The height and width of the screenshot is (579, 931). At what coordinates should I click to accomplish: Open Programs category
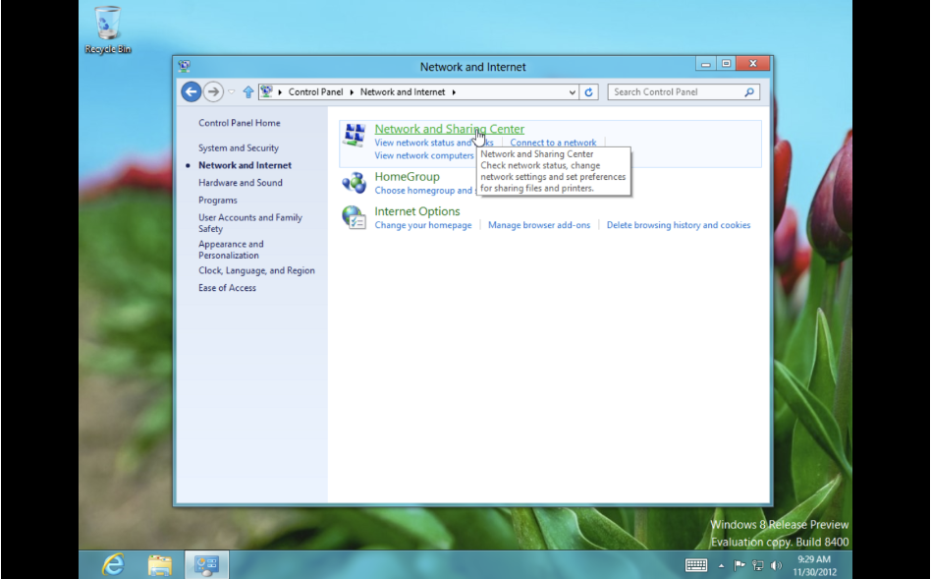point(217,201)
